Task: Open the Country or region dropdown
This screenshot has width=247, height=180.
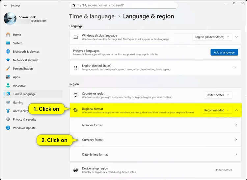Action: (x=218, y=95)
